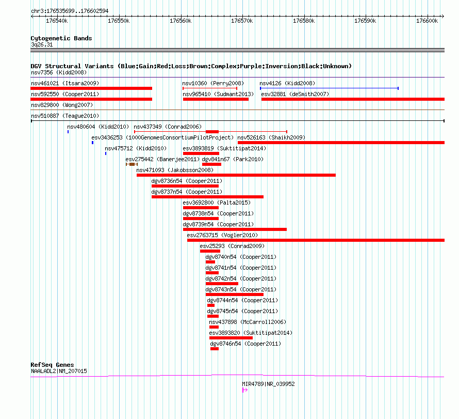Open esv3436253 (1000GenomesConsortiumPilotProject) label
459x419 pixels.
[x=162, y=137]
